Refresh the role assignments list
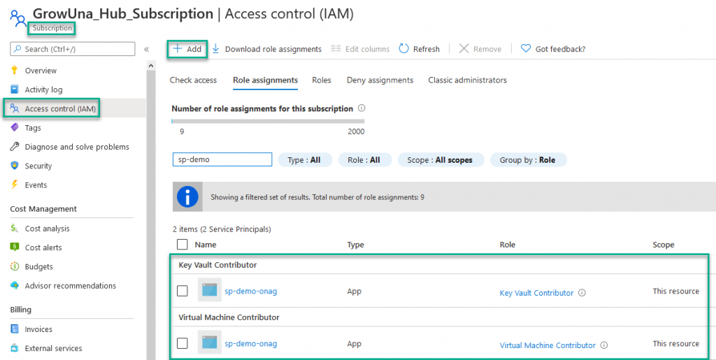Screen dimensions: 716x360 coord(420,49)
